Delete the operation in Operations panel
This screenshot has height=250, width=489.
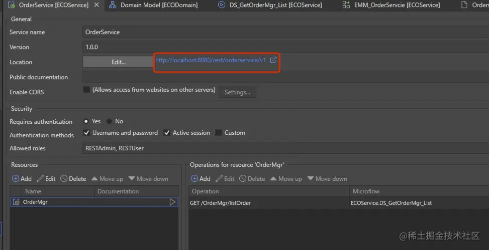[252, 179]
